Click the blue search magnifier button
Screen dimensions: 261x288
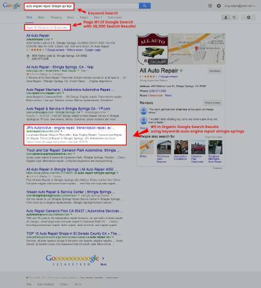pyautogui.click(x=145, y=6)
